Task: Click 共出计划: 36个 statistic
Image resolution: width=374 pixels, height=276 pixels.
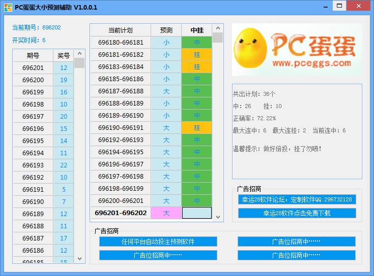Action: pos(254,94)
